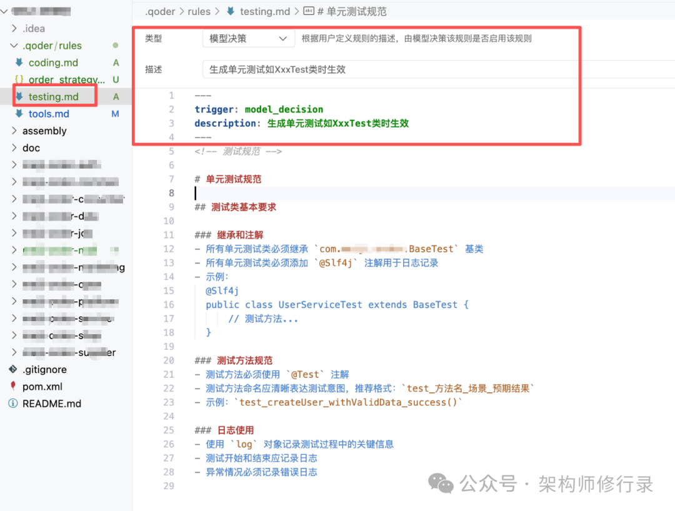Select the 单元测试规范 breadcrumb segment
675x511 pixels.
click(352, 12)
